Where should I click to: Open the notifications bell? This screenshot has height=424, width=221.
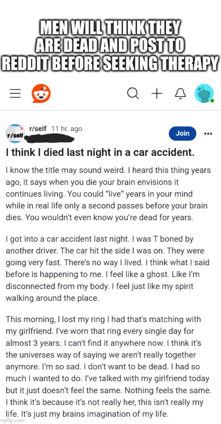(x=180, y=93)
